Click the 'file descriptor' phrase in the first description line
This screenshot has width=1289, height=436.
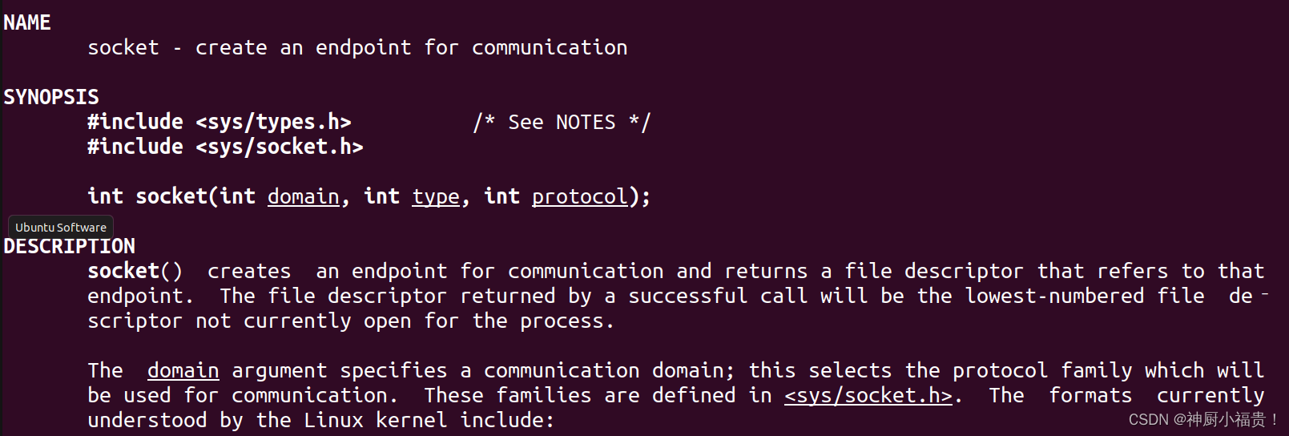coord(934,271)
